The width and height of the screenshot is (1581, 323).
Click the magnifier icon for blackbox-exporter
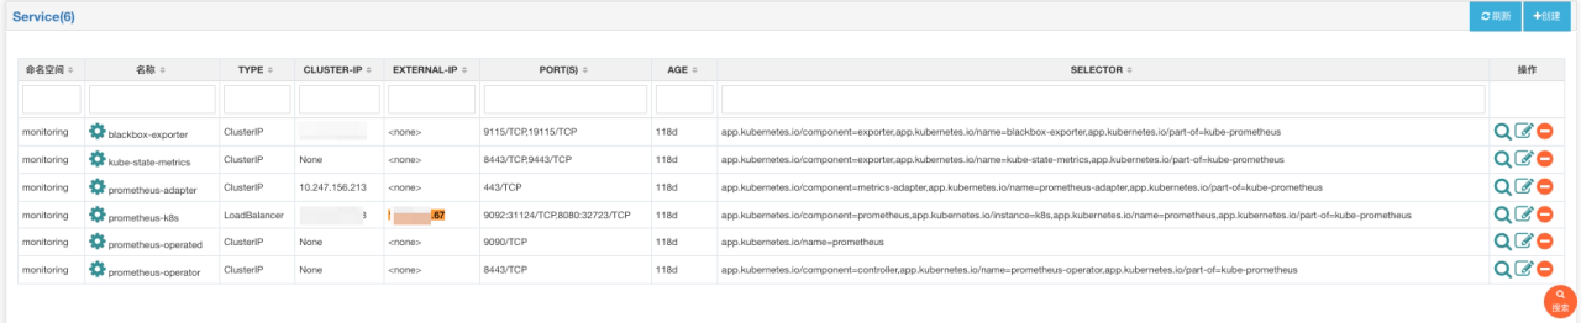1502,131
